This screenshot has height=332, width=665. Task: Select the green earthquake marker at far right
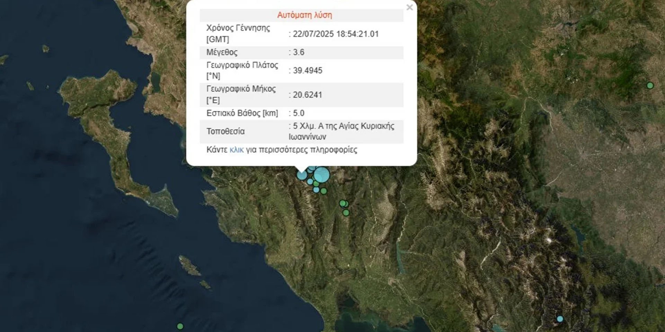click(650, 85)
